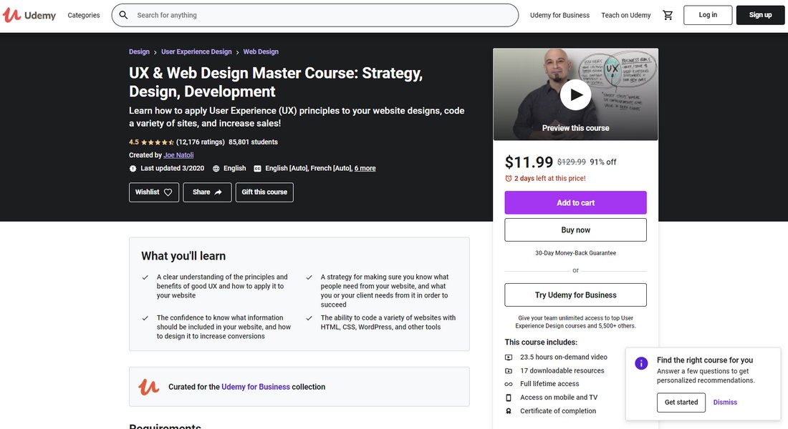Share this course

tap(207, 192)
